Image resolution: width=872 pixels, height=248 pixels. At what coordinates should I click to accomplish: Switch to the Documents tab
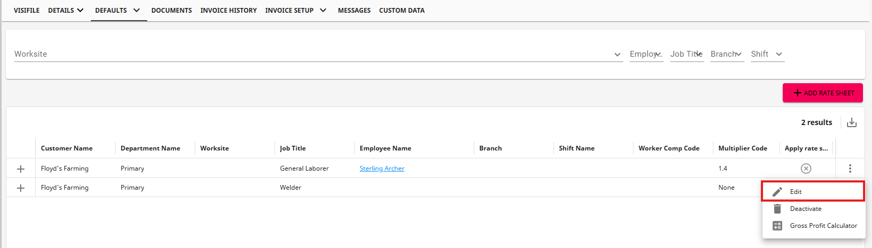point(172,11)
